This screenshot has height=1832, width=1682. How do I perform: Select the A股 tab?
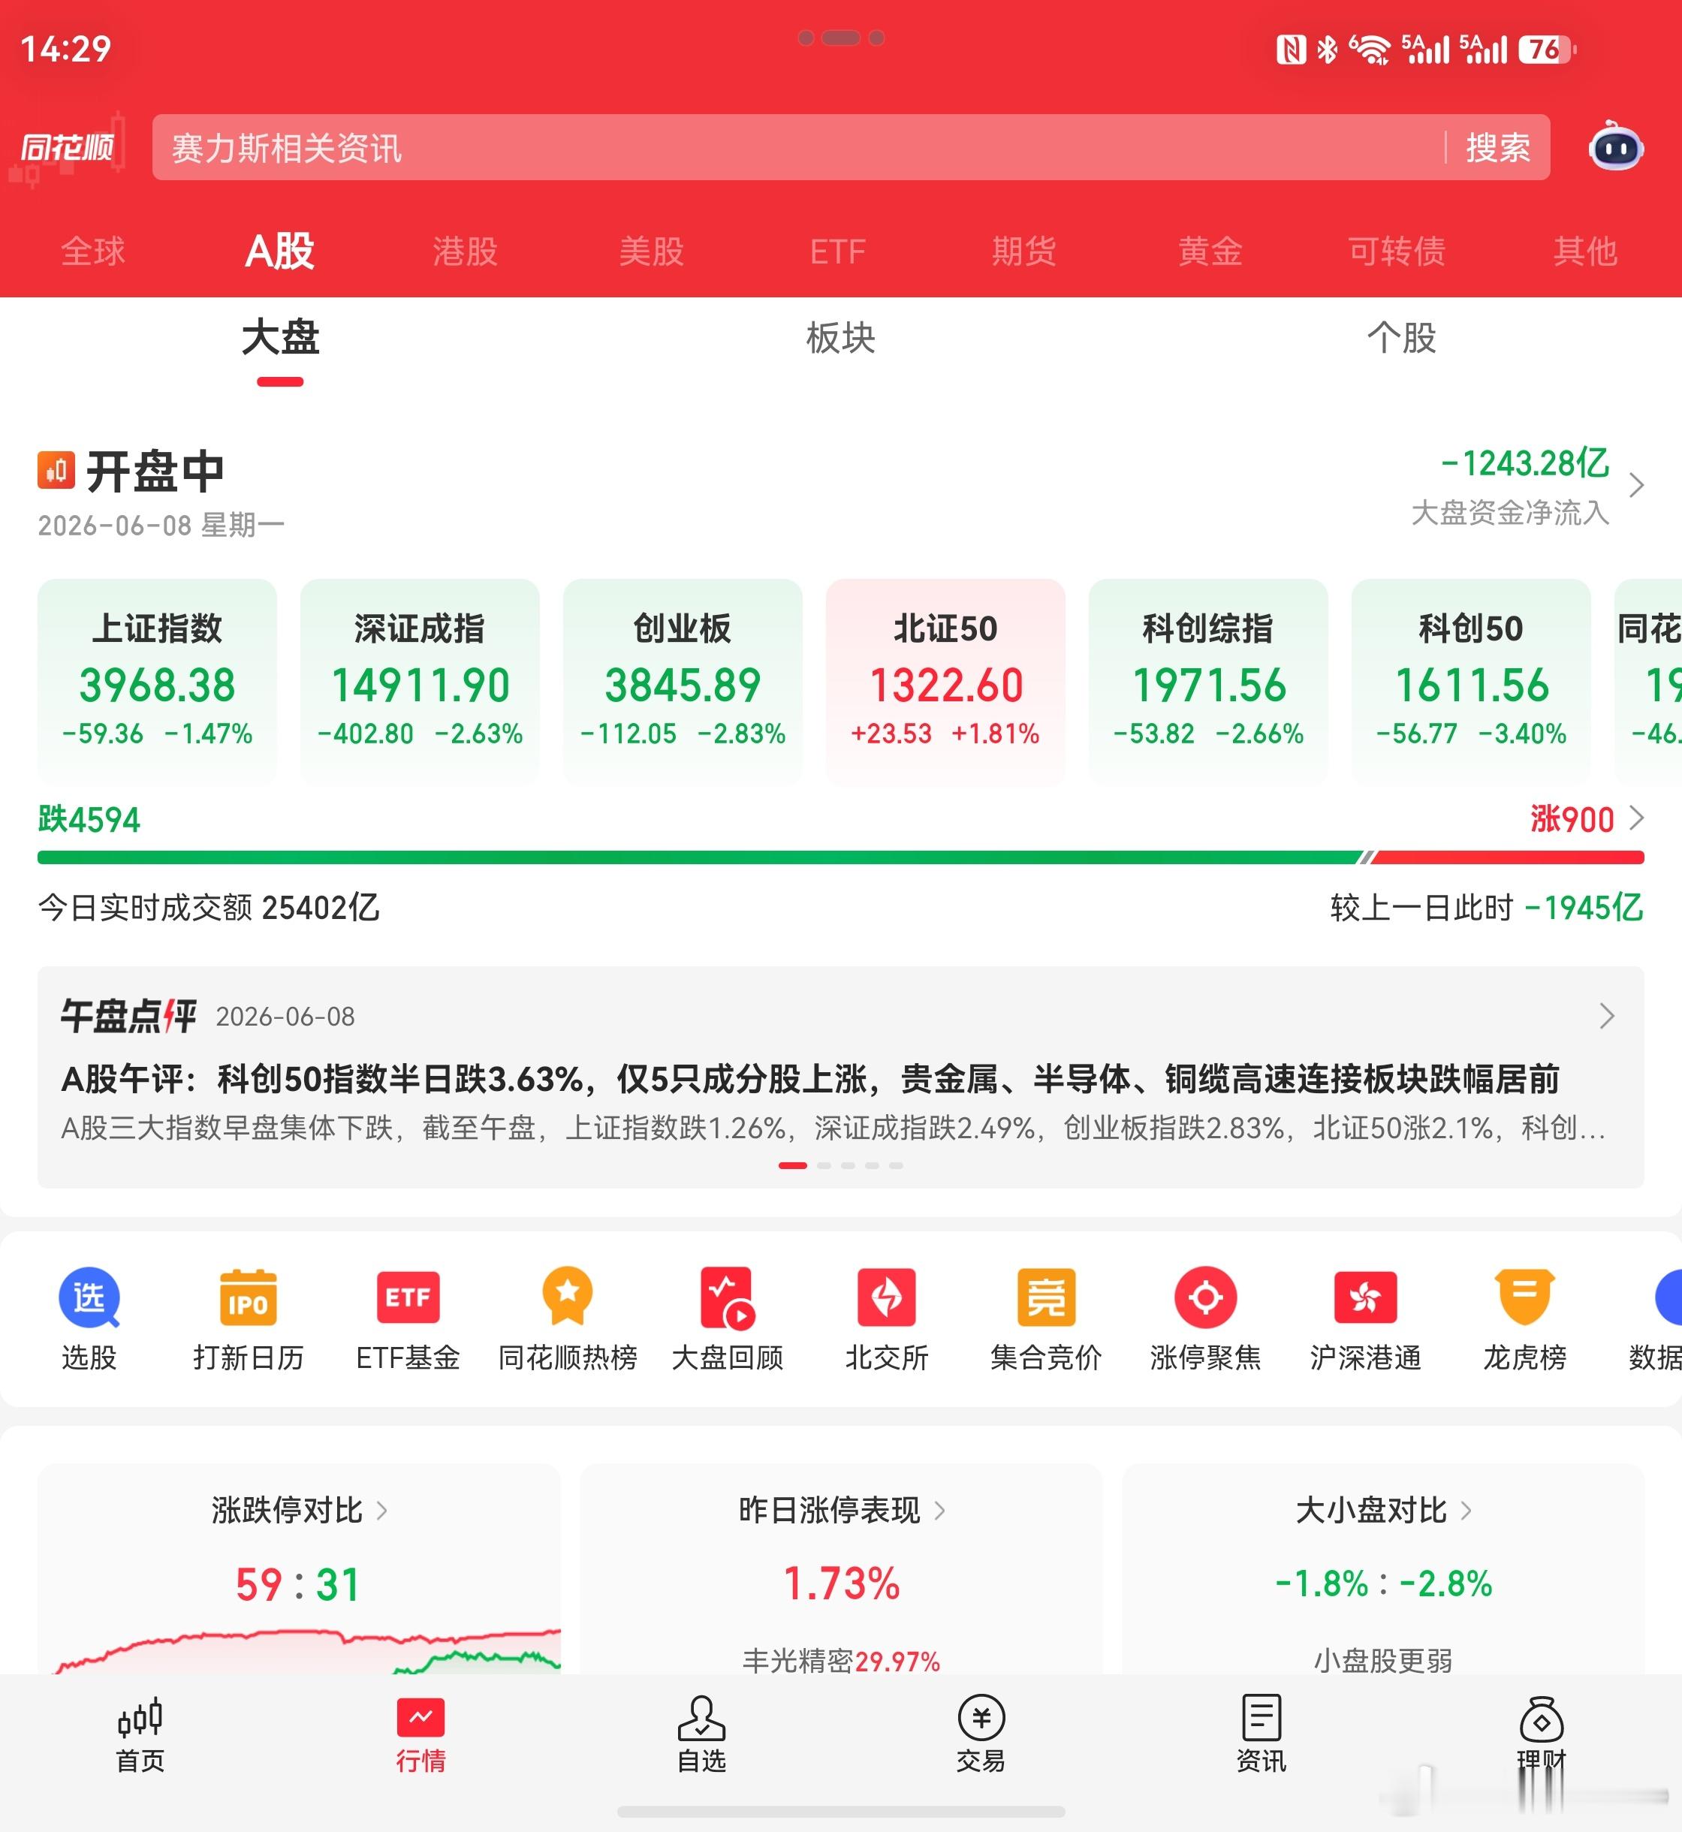[x=280, y=252]
